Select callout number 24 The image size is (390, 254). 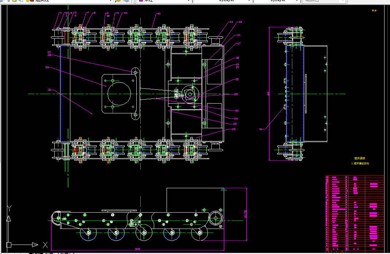[x=236, y=118]
